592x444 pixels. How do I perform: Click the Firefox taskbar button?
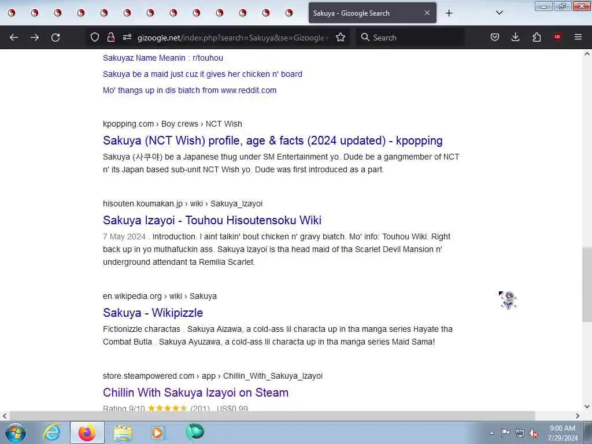pos(87,432)
